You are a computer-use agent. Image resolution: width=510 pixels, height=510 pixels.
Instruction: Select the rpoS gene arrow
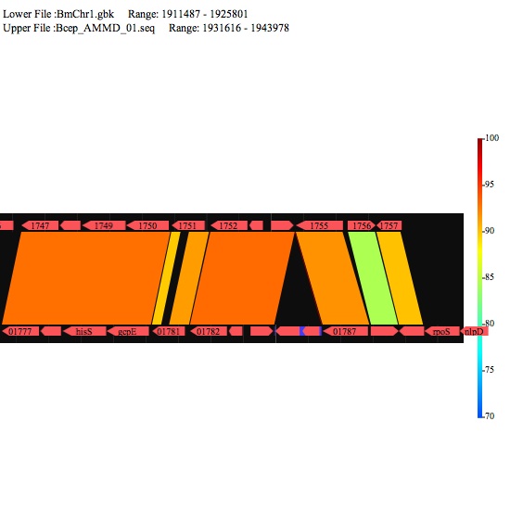tap(442, 331)
